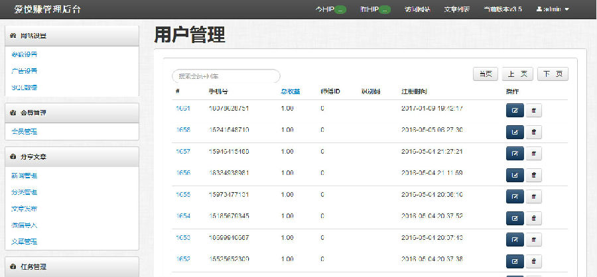Remove user 1653 using the trash icon
597x277 pixels.
(x=533, y=240)
